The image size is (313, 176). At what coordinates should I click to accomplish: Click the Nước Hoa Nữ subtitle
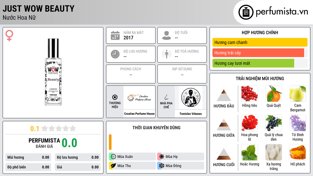19,17
